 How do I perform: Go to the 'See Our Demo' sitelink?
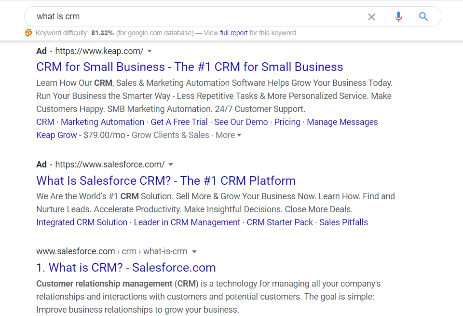coord(241,122)
